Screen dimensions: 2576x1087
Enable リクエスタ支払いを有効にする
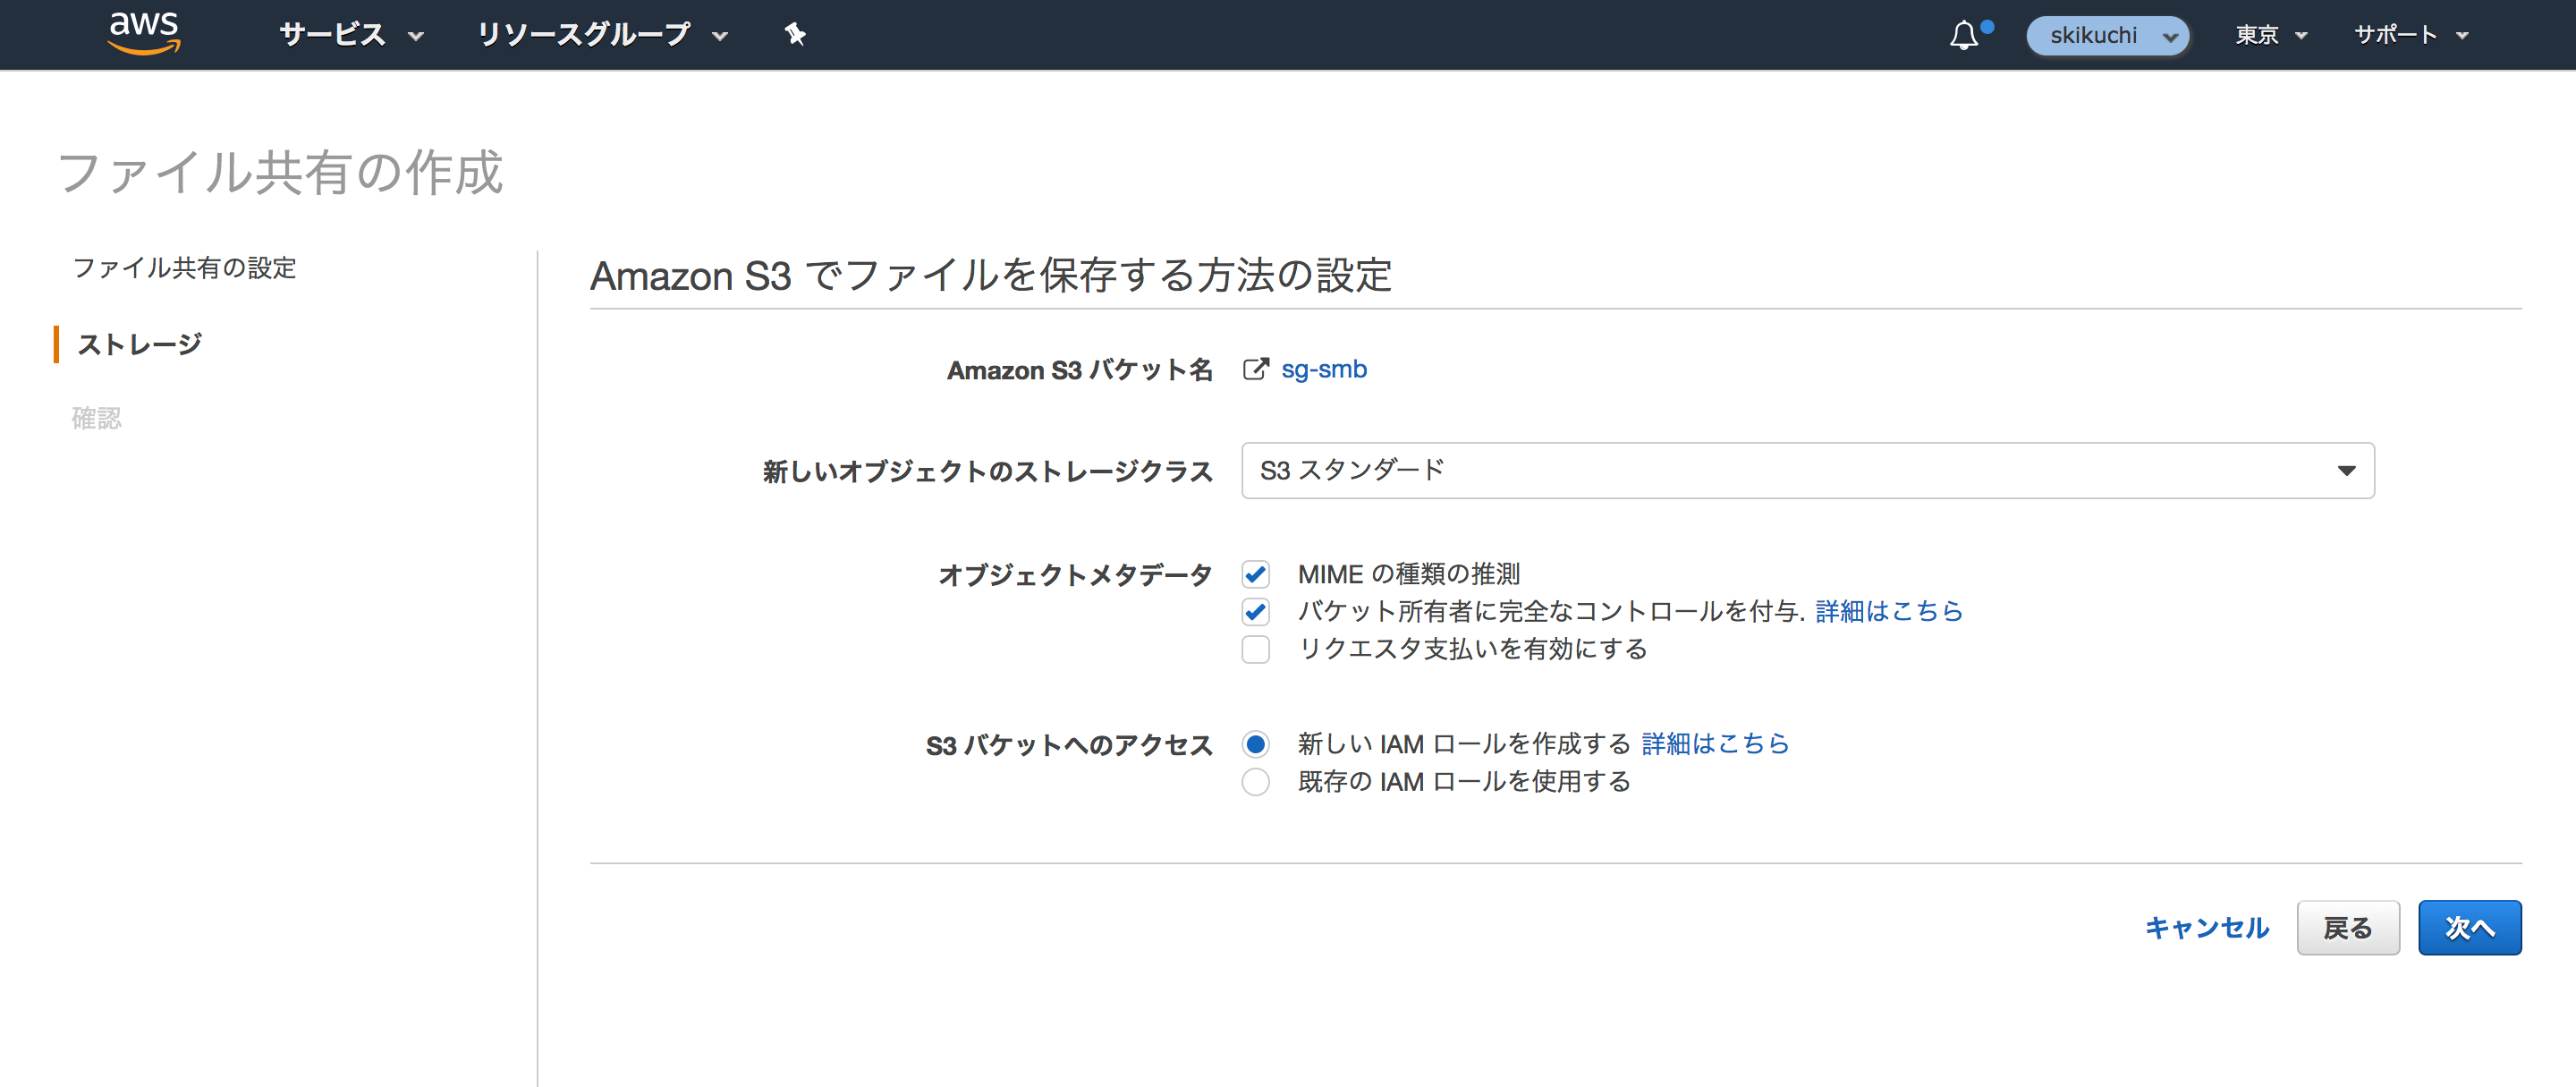(x=1255, y=650)
